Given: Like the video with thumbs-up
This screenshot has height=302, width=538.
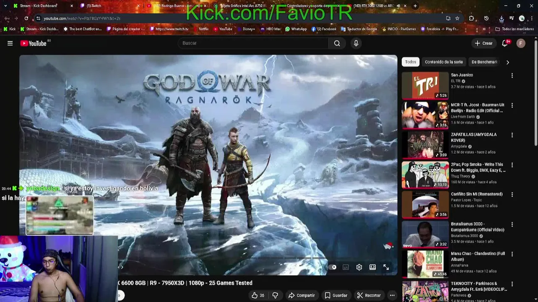Looking at the screenshot, I should [x=258, y=295].
